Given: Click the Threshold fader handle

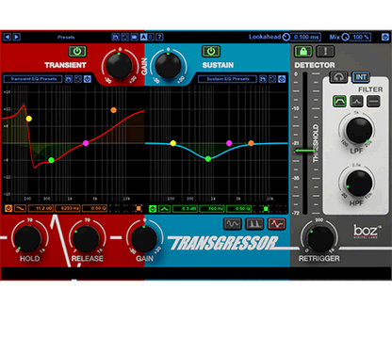Looking at the screenshot, I should [x=304, y=151].
